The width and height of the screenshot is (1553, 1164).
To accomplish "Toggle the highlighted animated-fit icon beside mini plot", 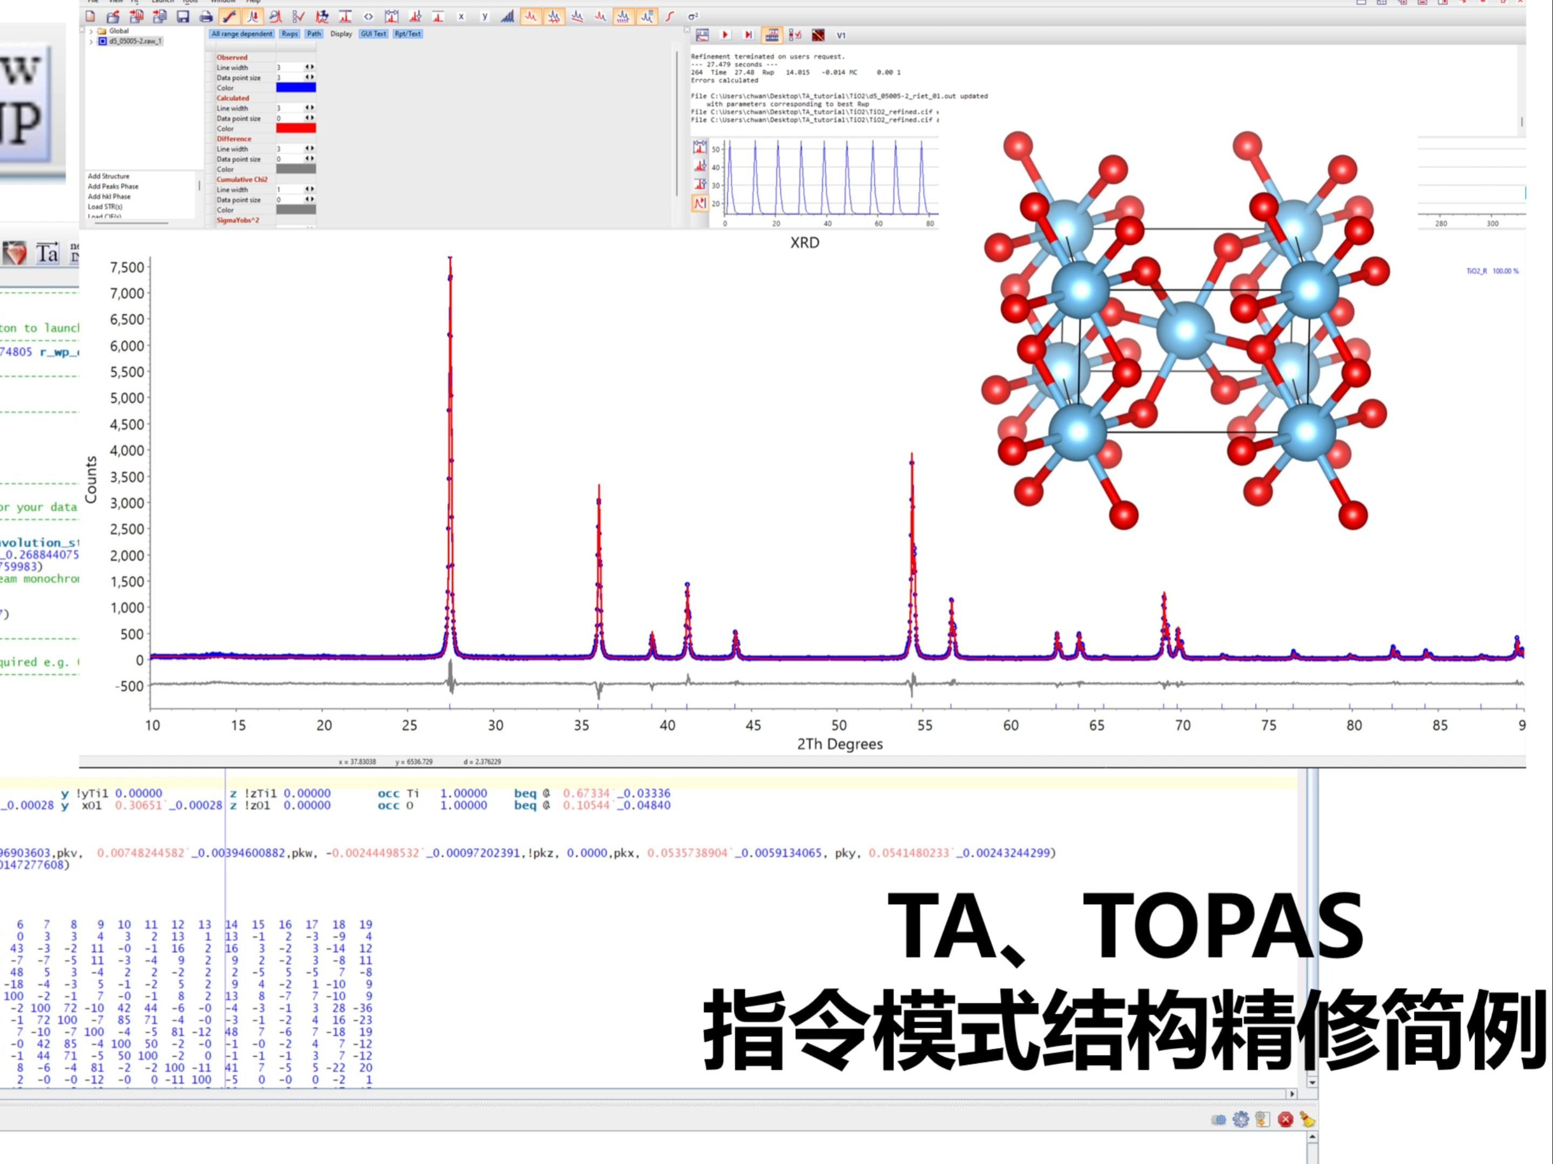I will point(700,203).
